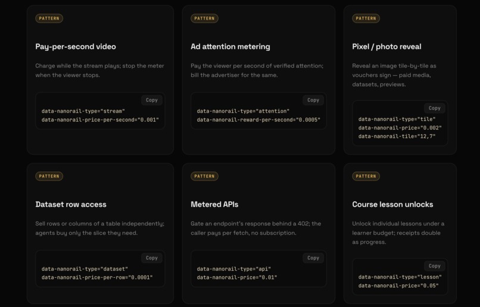This screenshot has width=480, height=307.
Task: Copy the Pixel / photo reveal snippet
Action: pos(434,108)
